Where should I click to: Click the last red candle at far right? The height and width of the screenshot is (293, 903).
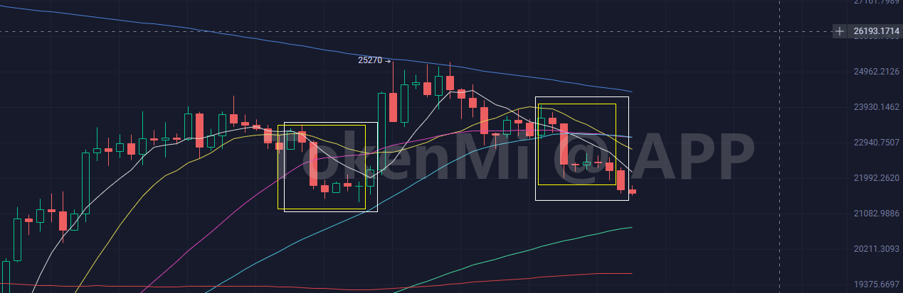(632, 192)
